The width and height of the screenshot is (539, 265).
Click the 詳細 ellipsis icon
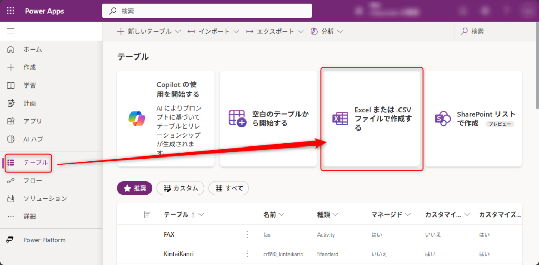pos(11,217)
